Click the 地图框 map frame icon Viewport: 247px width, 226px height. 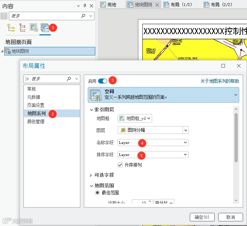click(122, 118)
